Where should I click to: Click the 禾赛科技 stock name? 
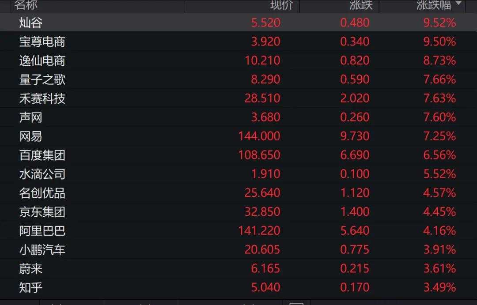coord(42,98)
